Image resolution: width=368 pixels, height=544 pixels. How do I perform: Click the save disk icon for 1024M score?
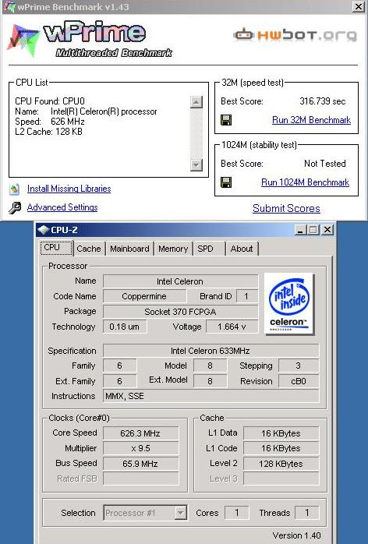pos(226,182)
